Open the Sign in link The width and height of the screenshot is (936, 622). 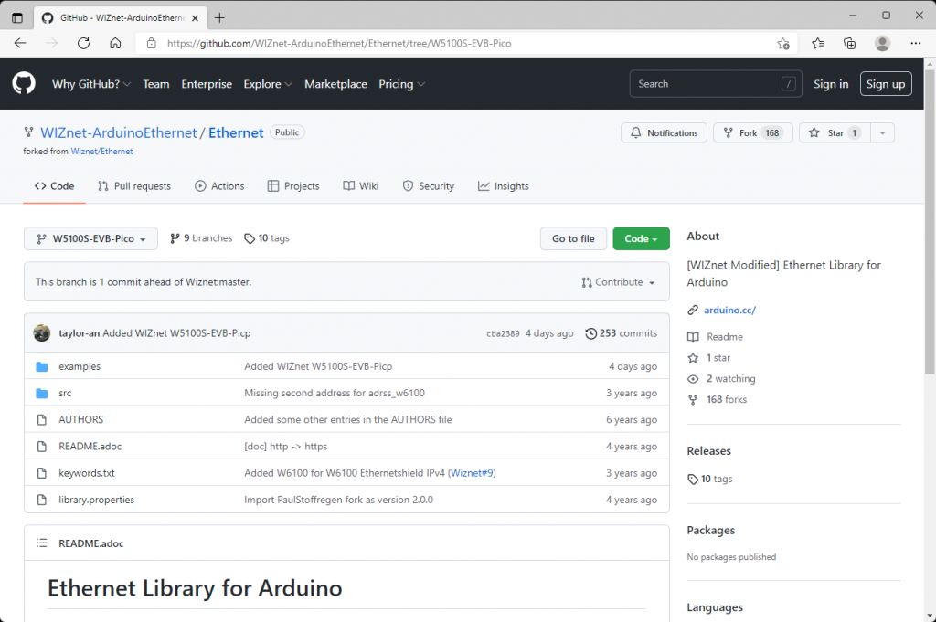(x=831, y=84)
